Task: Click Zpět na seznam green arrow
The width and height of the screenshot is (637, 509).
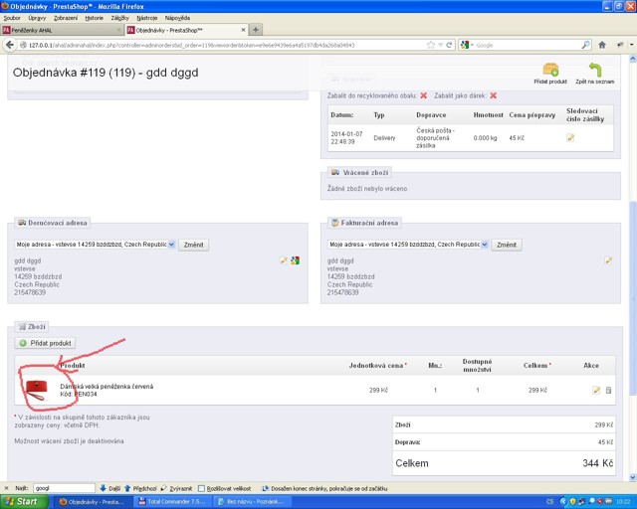Action: [x=595, y=73]
